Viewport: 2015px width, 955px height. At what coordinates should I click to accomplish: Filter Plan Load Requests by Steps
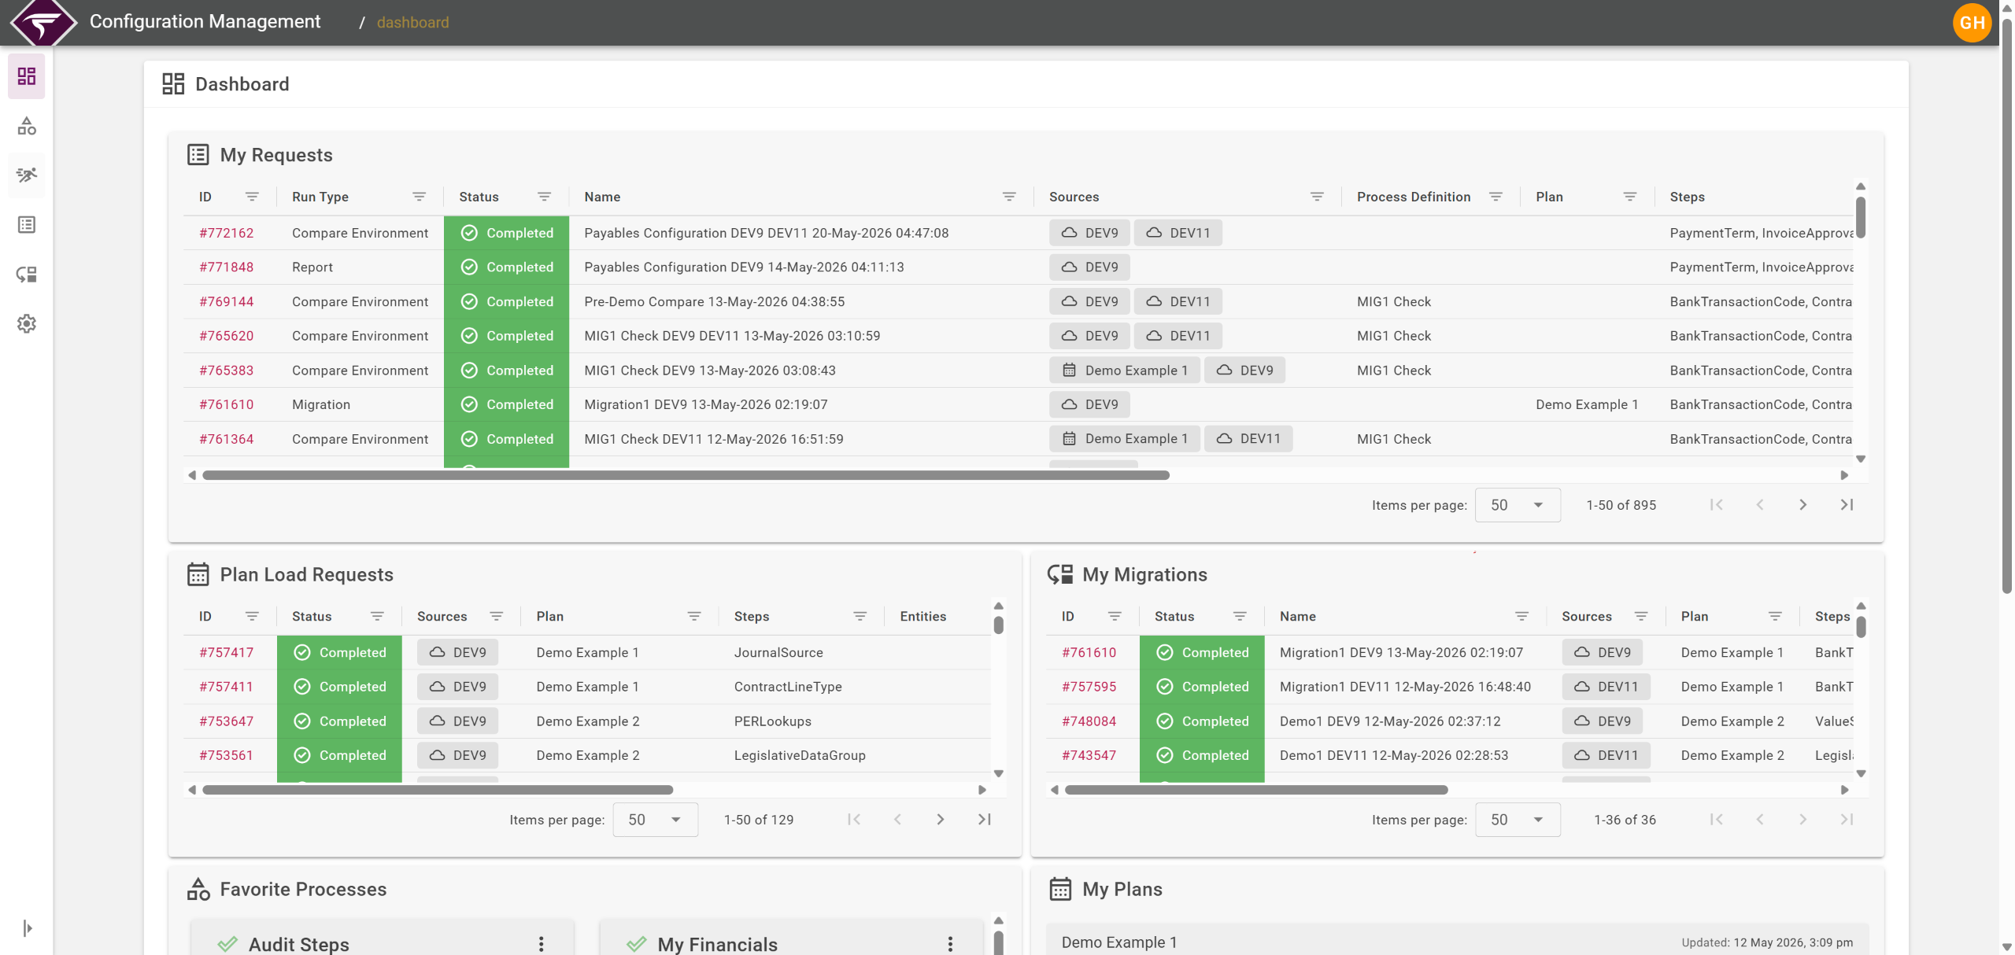pos(860,616)
